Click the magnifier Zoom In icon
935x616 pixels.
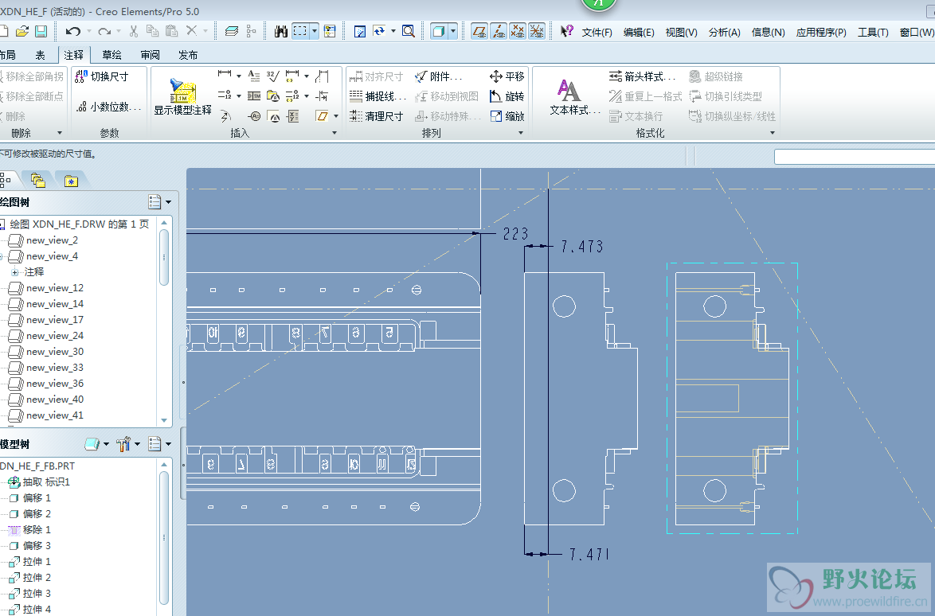click(409, 31)
